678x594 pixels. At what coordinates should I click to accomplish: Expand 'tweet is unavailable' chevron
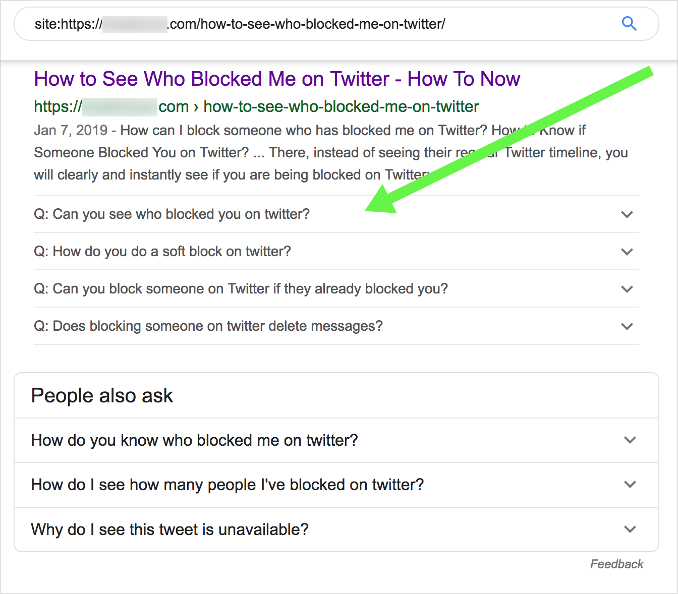click(630, 529)
